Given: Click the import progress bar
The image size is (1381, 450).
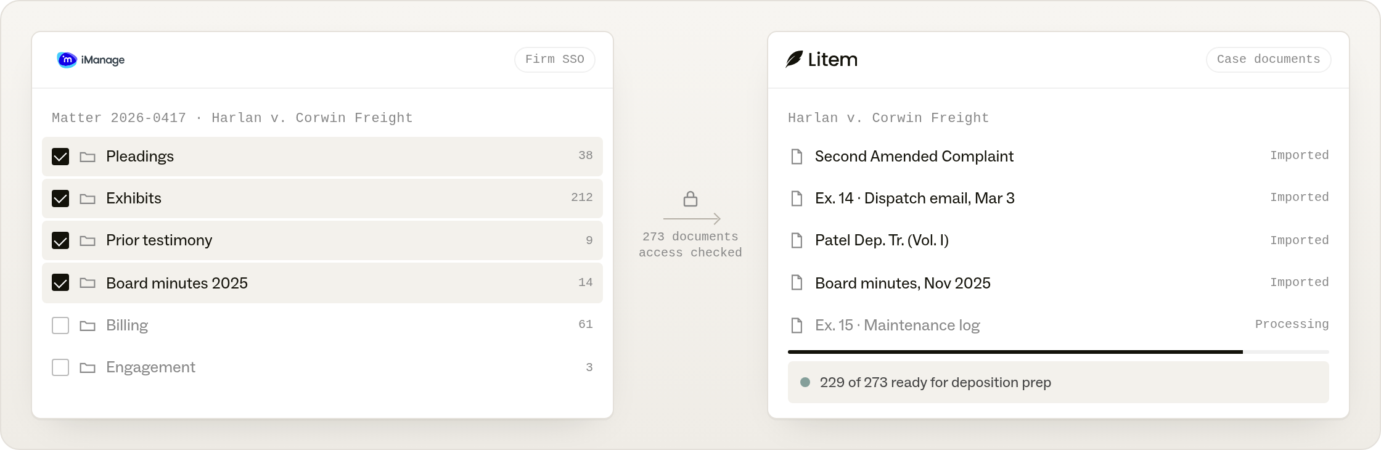Looking at the screenshot, I should pos(1058,352).
